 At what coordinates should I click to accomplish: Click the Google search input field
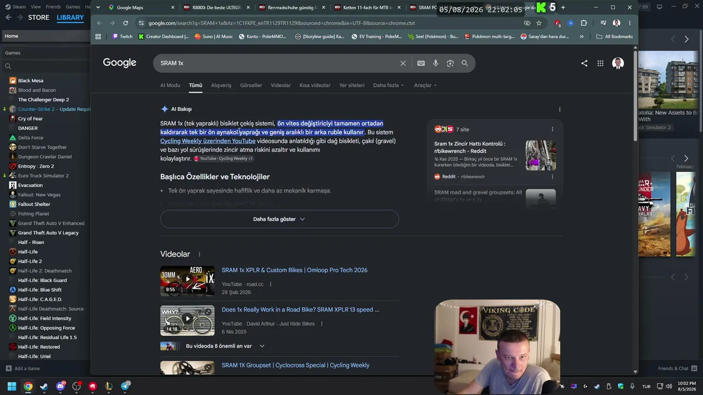pyautogui.click(x=277, y=63)
